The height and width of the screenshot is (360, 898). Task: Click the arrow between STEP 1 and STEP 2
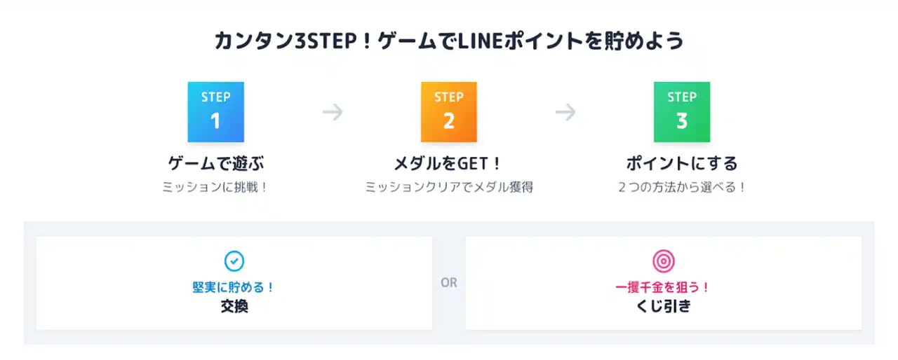[x=333, y=112]
